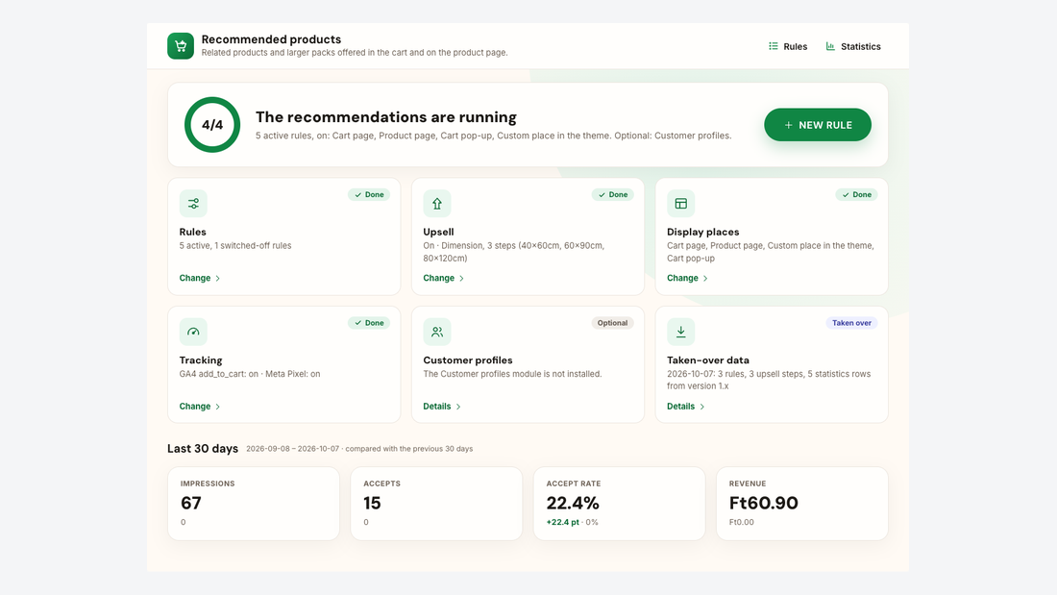Click Taken-over '3 rules, 3 upsell steps' description

[x=769, y=380]
